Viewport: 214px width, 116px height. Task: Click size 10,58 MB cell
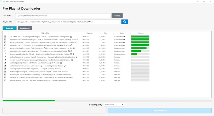102,69
